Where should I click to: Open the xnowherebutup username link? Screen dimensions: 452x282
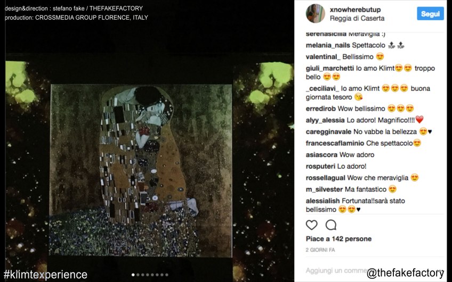355,10
